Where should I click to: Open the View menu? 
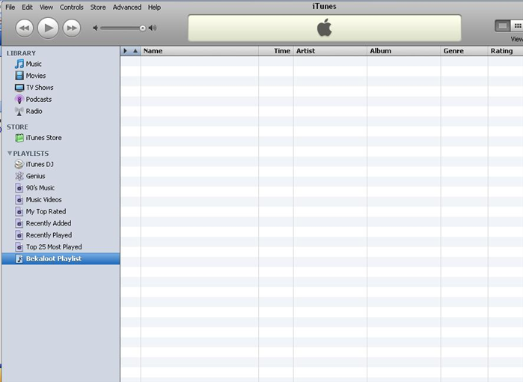pos(46,7)
